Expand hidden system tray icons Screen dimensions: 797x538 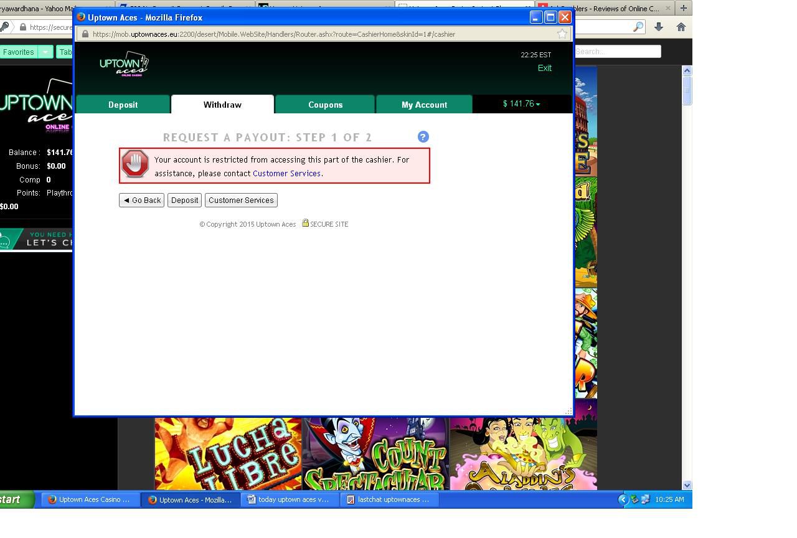click(623, 499)
